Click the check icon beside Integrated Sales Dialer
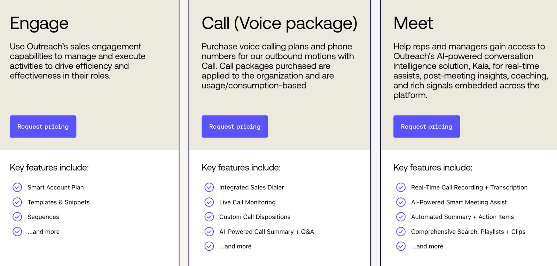 click(x=209, y=187)
